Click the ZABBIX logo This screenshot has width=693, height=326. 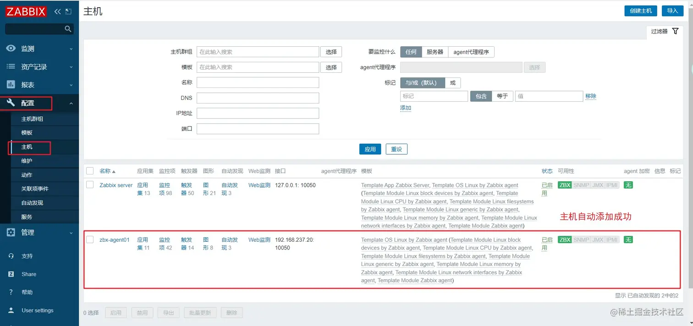click(26, 12)
